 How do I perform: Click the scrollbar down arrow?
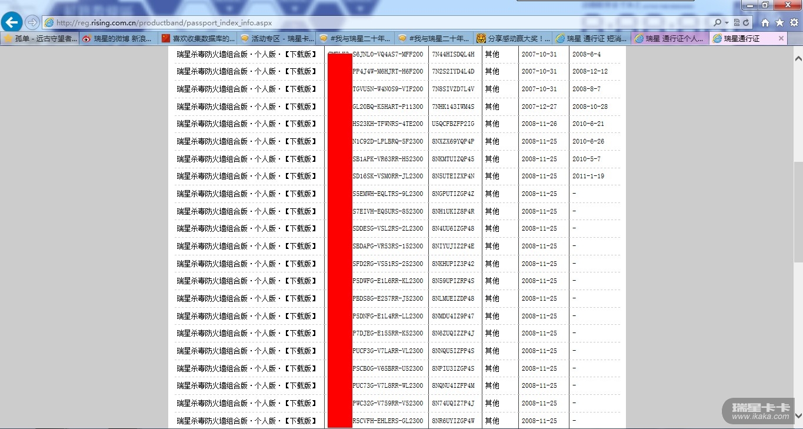(798, 415)
